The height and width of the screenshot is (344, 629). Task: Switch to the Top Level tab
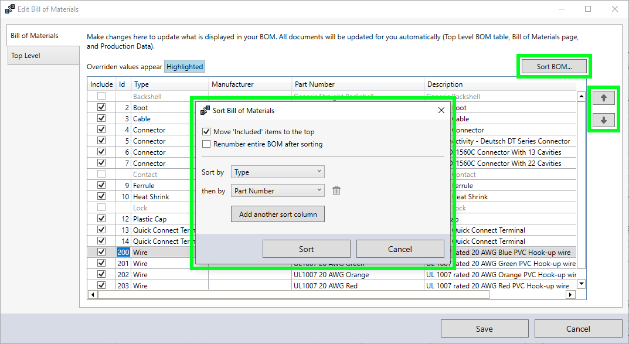pyautogui.click(x=43, y=56)
